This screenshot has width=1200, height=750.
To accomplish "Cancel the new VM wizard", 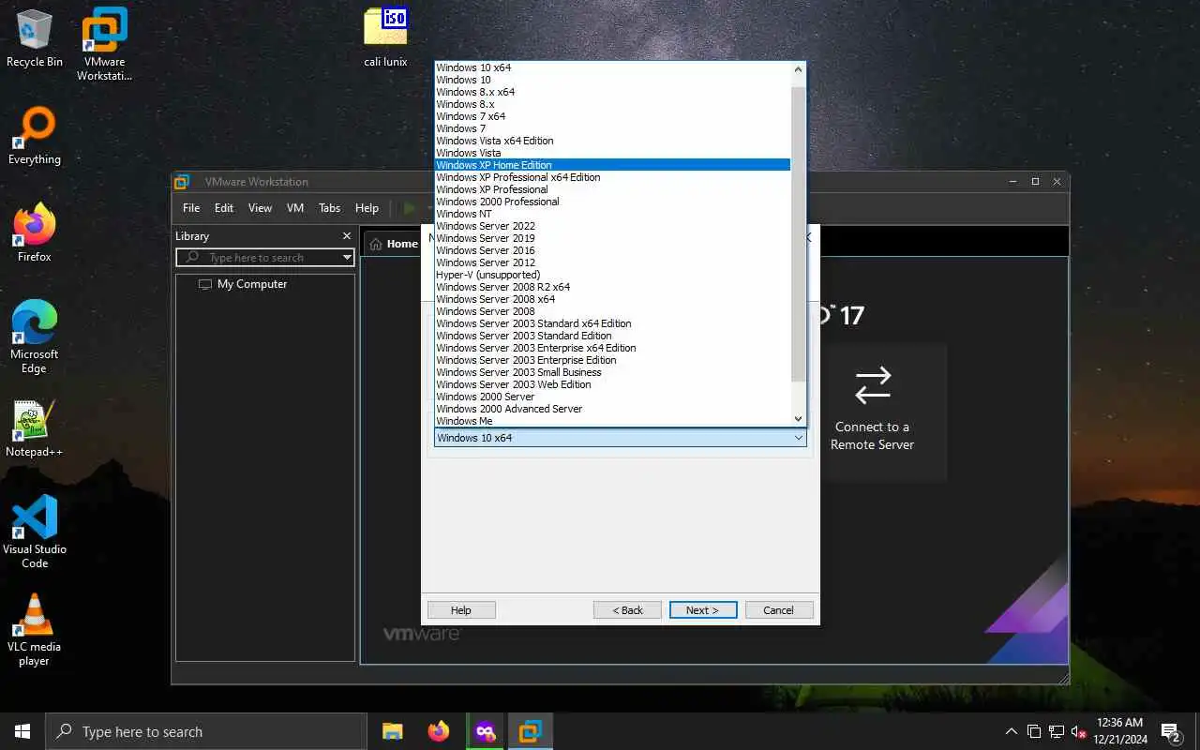I will [x=778, y=610].
